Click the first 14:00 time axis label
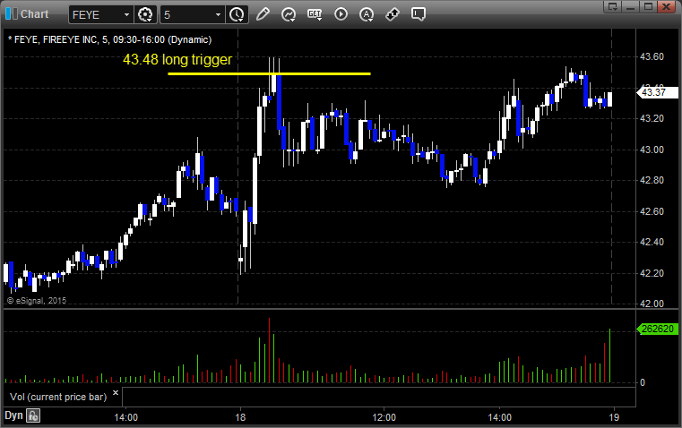The image size is (682, 428). [126, 417]
